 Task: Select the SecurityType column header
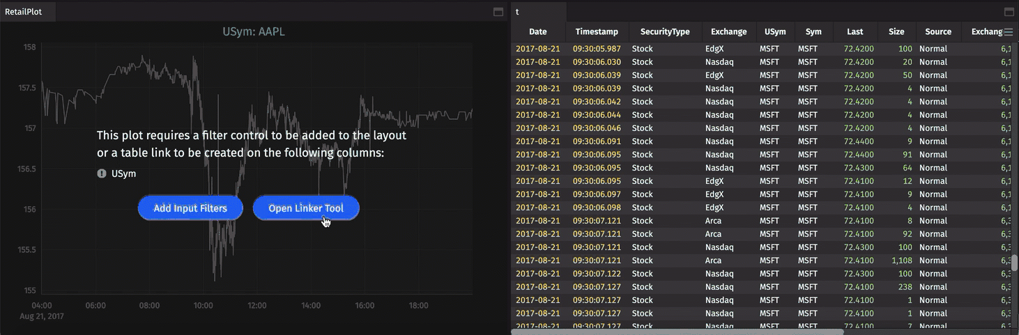(665, 32)
